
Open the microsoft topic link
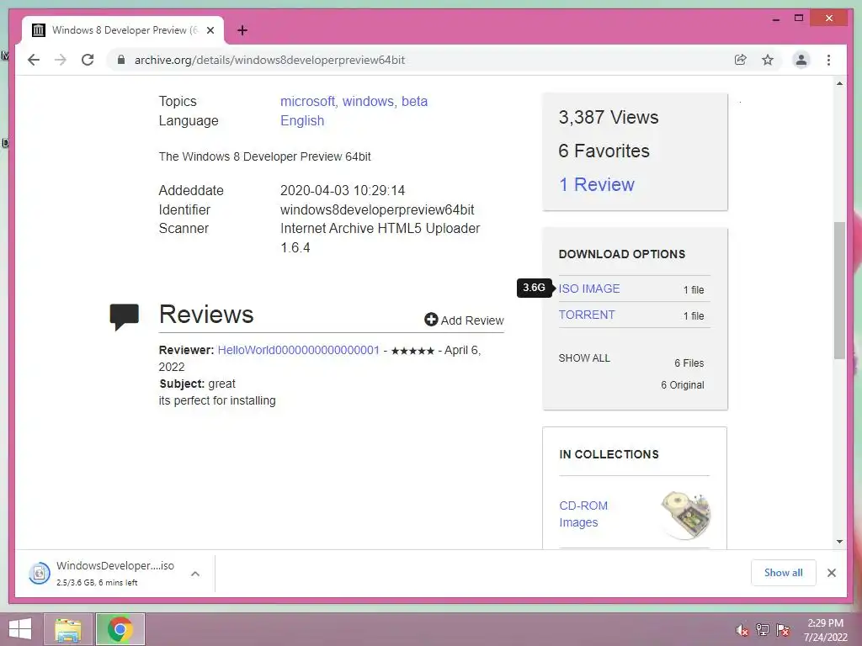308,102
